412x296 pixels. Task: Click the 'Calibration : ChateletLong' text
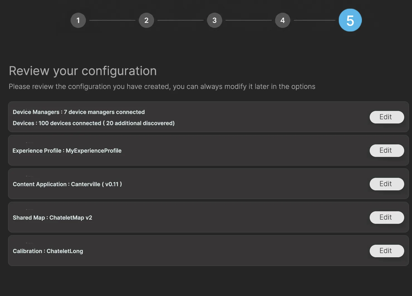48,251
